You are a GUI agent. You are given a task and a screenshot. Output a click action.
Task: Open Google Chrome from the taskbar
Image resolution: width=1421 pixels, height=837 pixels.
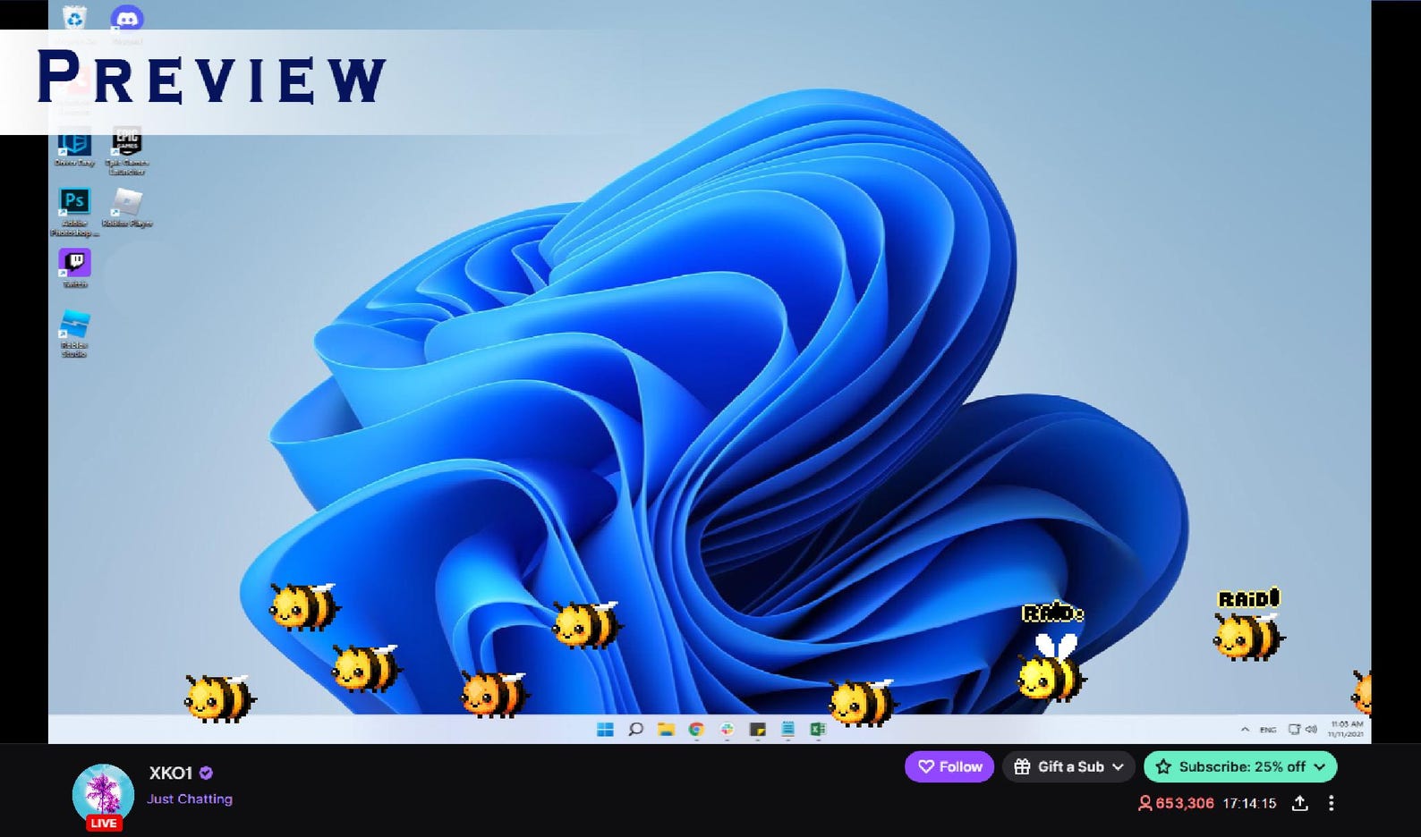[696, 730]
